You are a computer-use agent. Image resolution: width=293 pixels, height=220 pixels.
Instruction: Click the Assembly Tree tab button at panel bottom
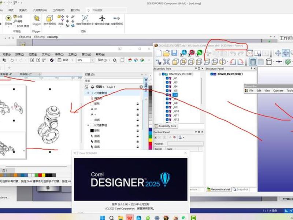(x=166, y=126)
